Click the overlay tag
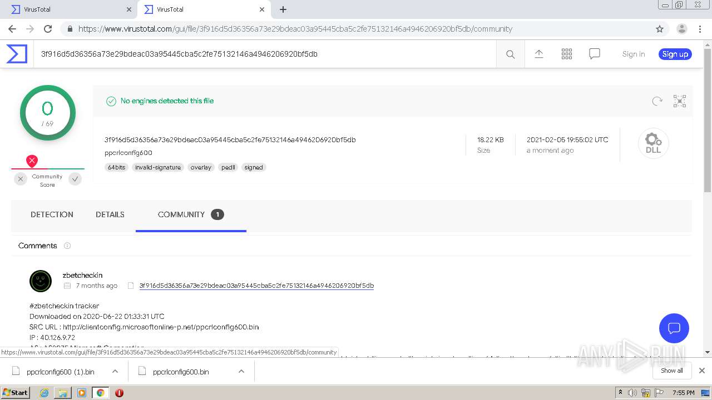712x400 pixels. [x=201, y=167]
